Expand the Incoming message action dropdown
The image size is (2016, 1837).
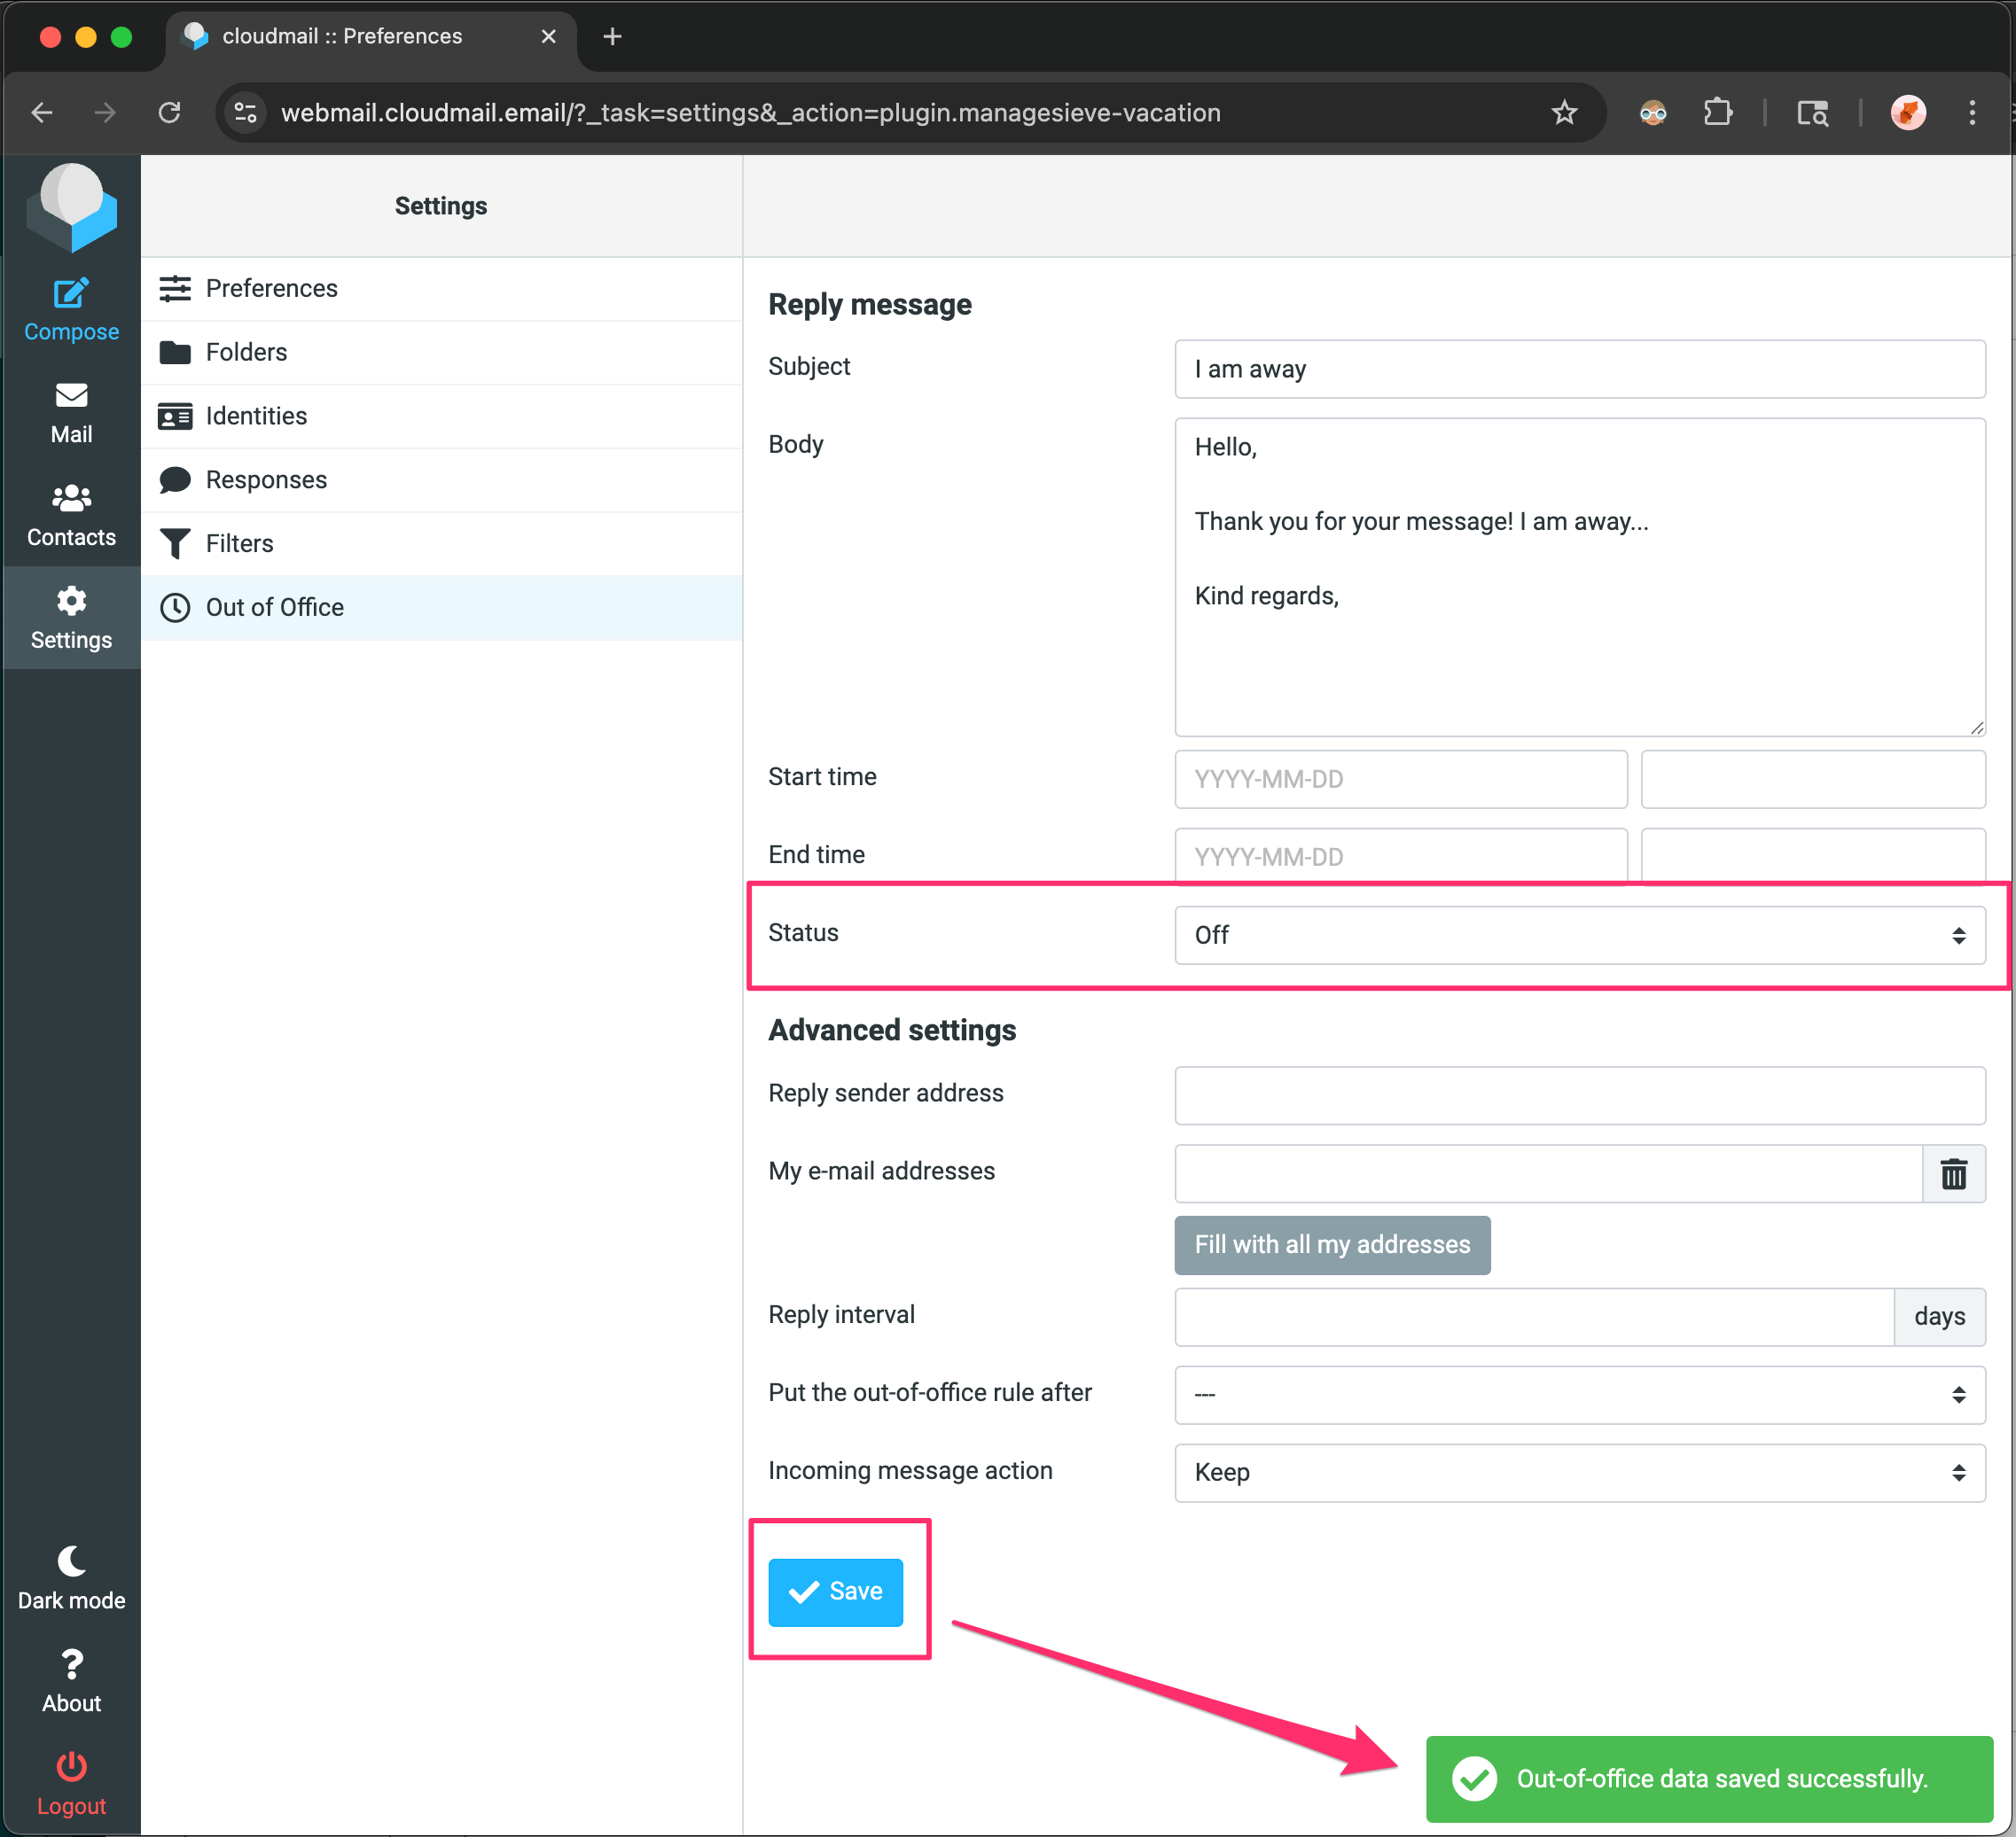coord(1579,1472)
